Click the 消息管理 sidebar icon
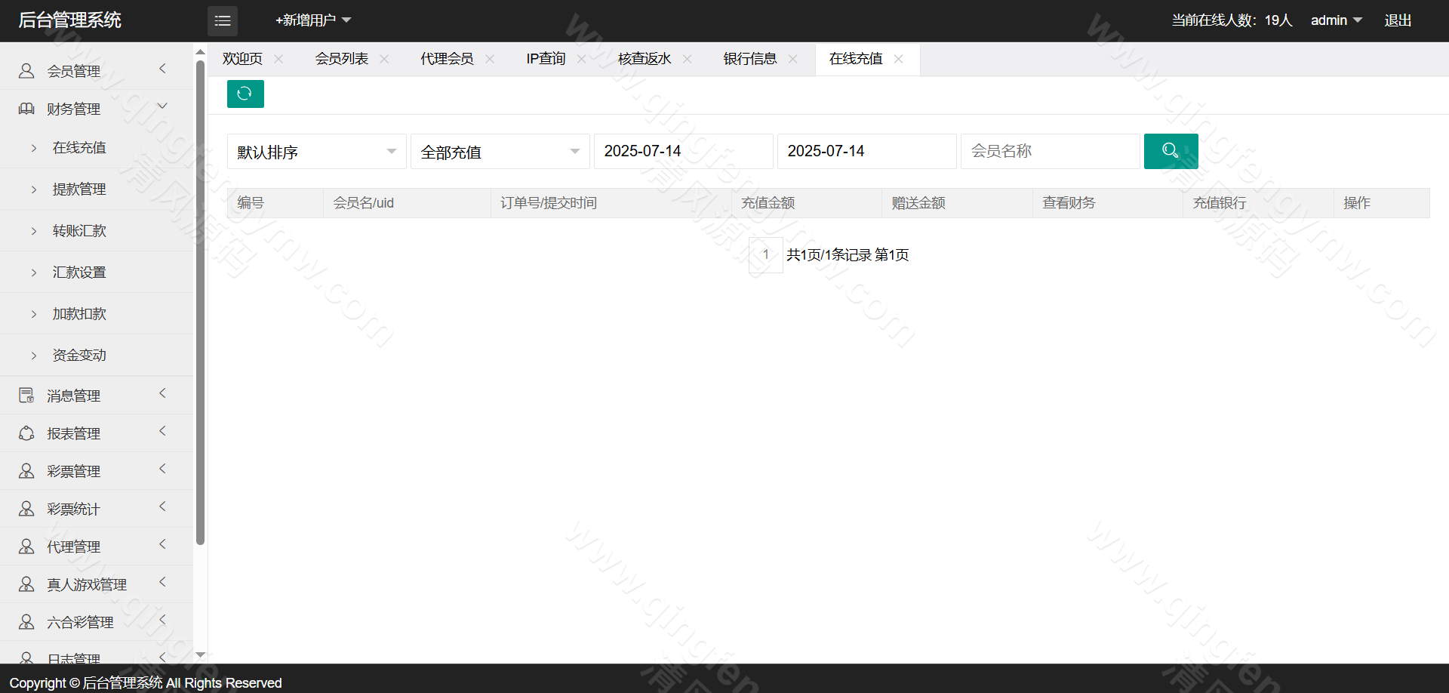The image size is (1449, 693). [x=26, y=396]
